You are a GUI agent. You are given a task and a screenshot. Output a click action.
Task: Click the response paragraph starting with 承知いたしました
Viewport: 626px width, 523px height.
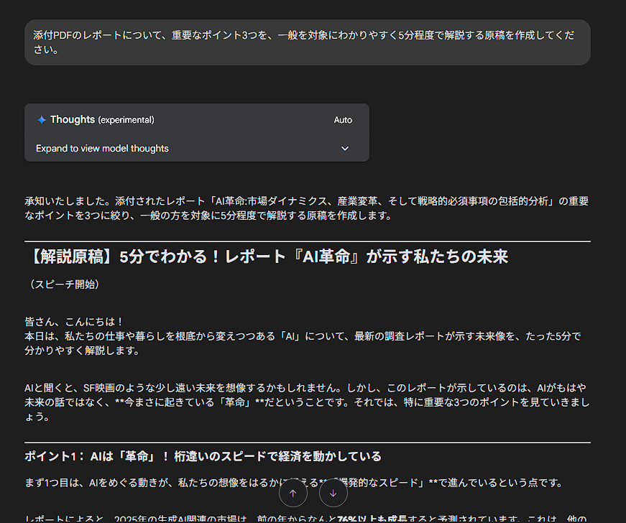pos(307,208)
